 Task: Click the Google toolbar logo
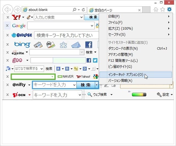(x=19, y=26)
